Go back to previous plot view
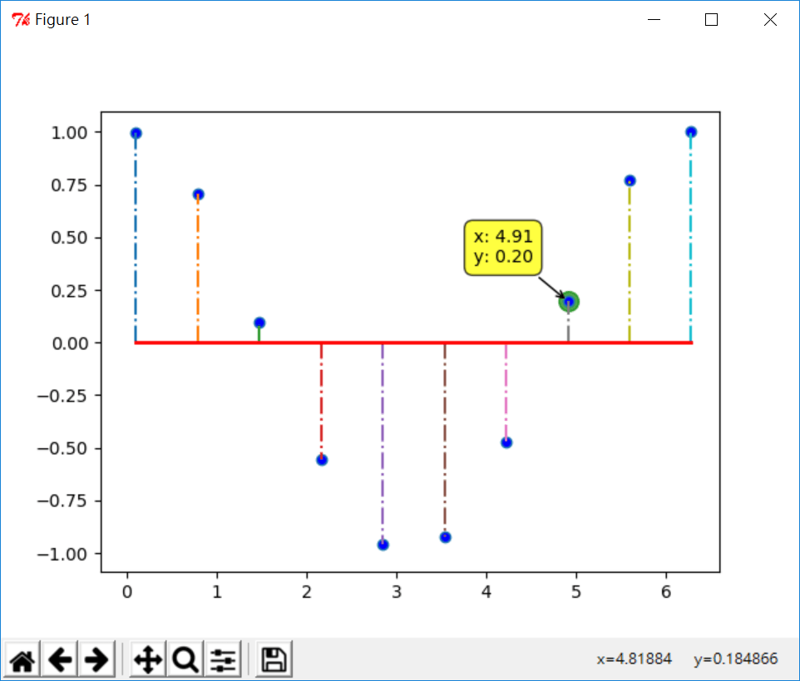The width and height of the screenshot is (800, 681). [60, 659]
